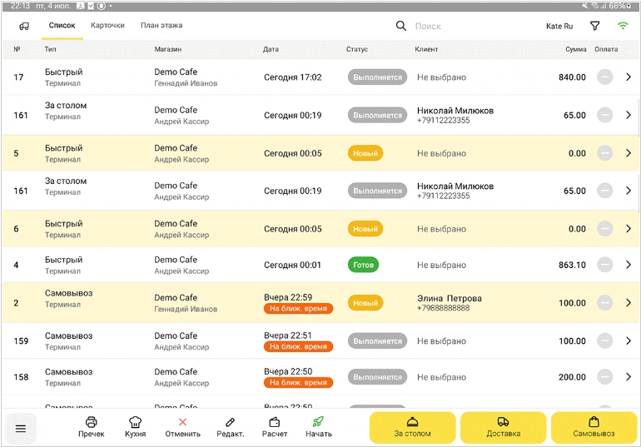The width and height of the screenshot is (641, 447).
Task: Cancel order with red Отменить icon
Action: 182,423
